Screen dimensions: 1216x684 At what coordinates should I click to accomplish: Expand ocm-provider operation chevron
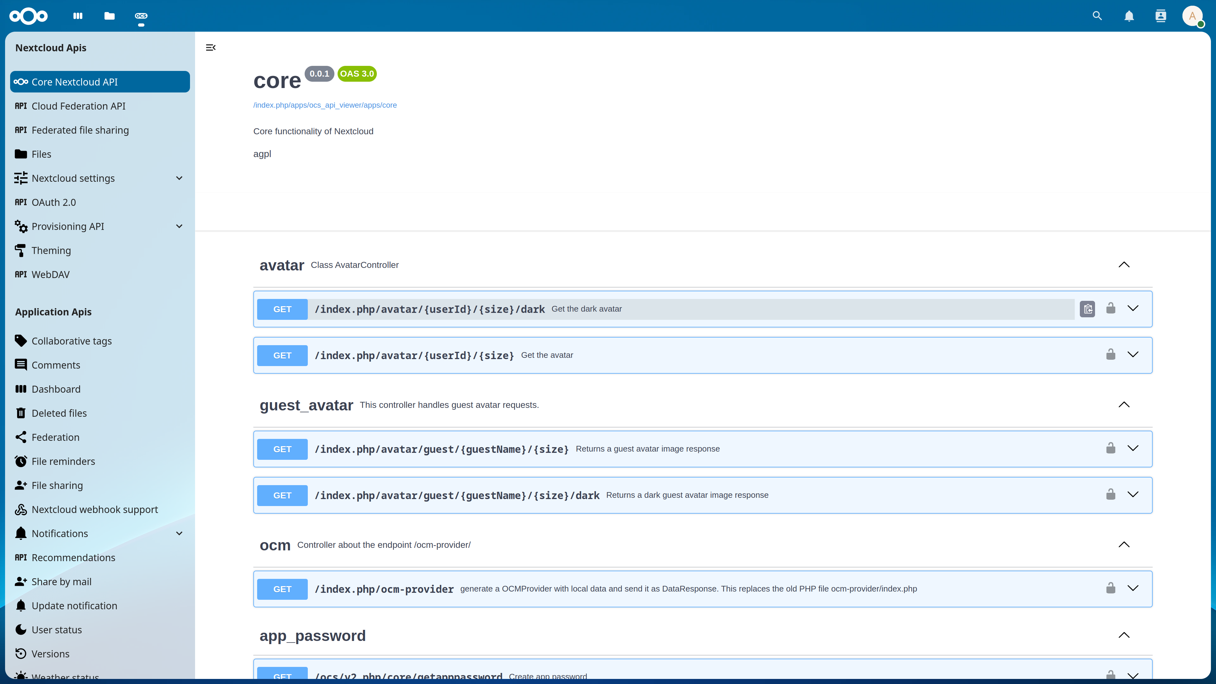tap(1133, 588)
